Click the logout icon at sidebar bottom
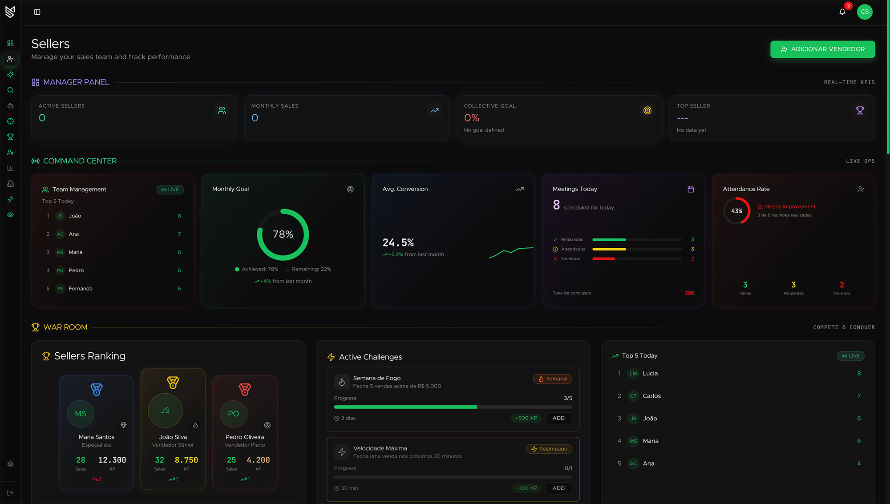The height and width of the screenshot is (504, 890). [10, 493]
